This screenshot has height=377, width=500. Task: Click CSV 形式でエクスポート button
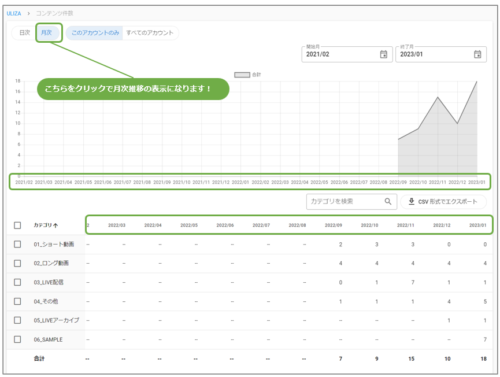coord(443,202)
